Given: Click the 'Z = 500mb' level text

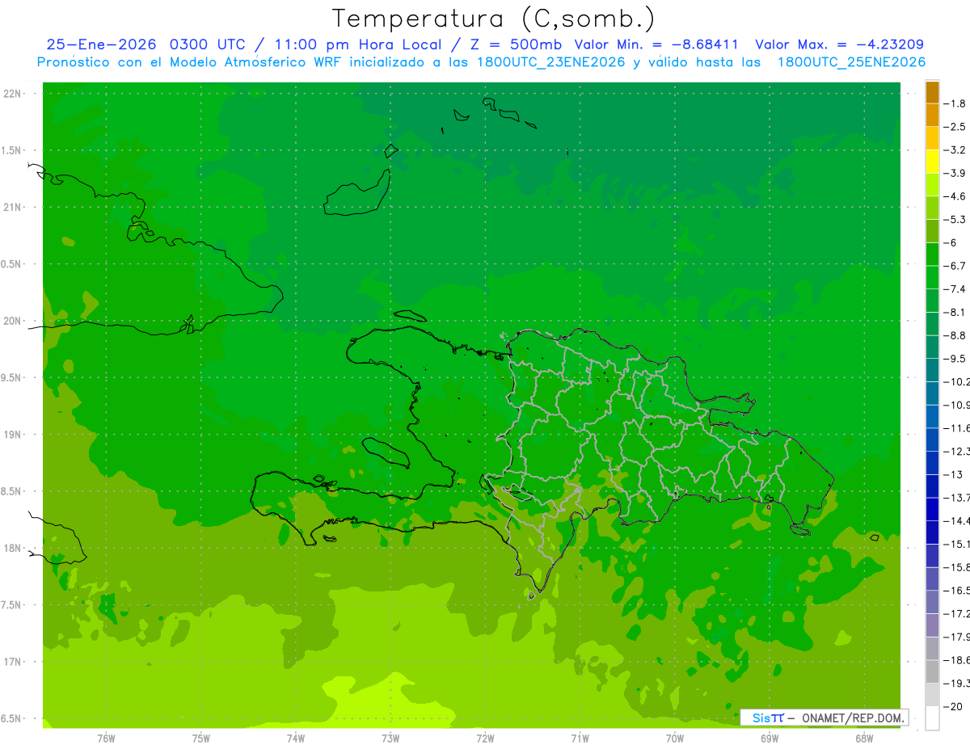Looking at the screenshot, I should click(x=511, y=44).
